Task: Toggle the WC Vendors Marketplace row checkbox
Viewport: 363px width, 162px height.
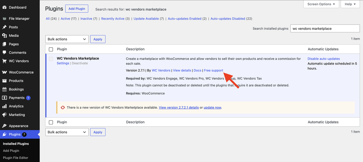Action: point(51,59)
